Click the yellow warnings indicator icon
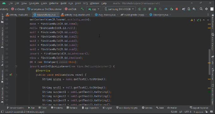Viewport: 215px width, 114px height. (x=192, y=20)
